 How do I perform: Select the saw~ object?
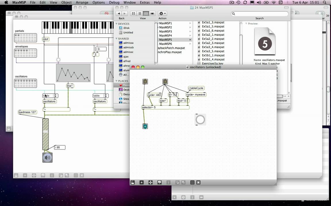(x=163, y=101)
